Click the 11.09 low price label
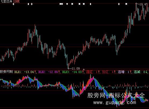The height and width of the screenshot is (109, 149). [76, 68]
